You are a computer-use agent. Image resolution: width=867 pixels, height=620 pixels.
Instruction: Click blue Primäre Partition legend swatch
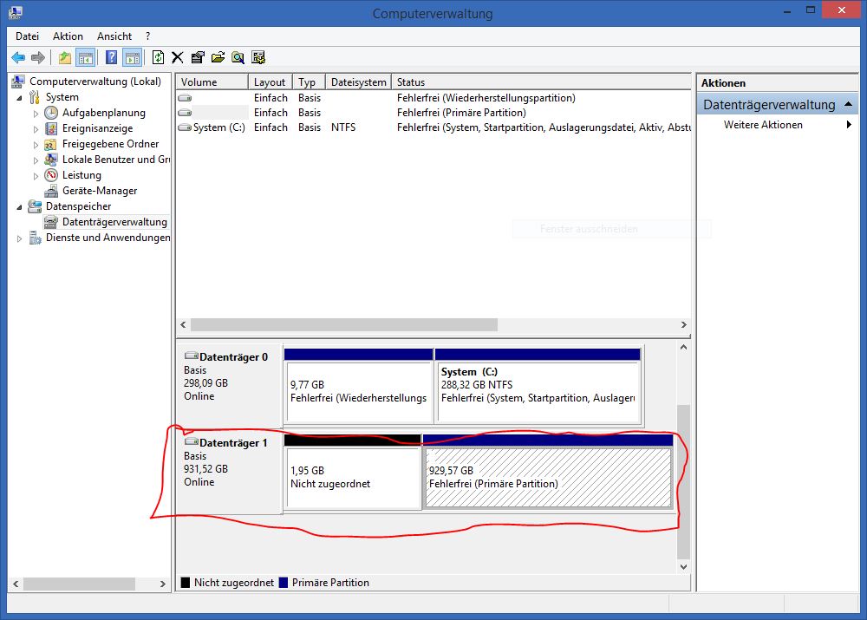(x=284, y=583)
